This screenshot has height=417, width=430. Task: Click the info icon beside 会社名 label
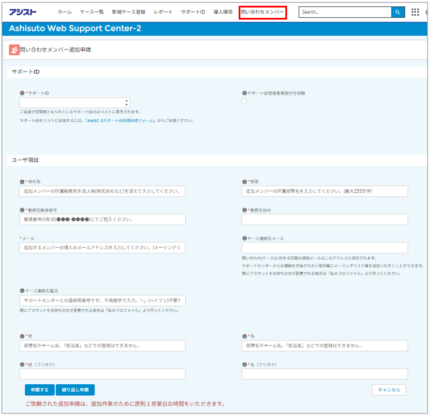(x=22, y=181)
